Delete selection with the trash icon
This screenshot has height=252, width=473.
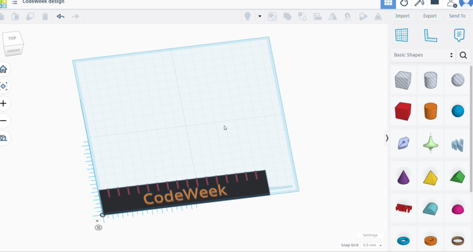[x=45, y=16]
